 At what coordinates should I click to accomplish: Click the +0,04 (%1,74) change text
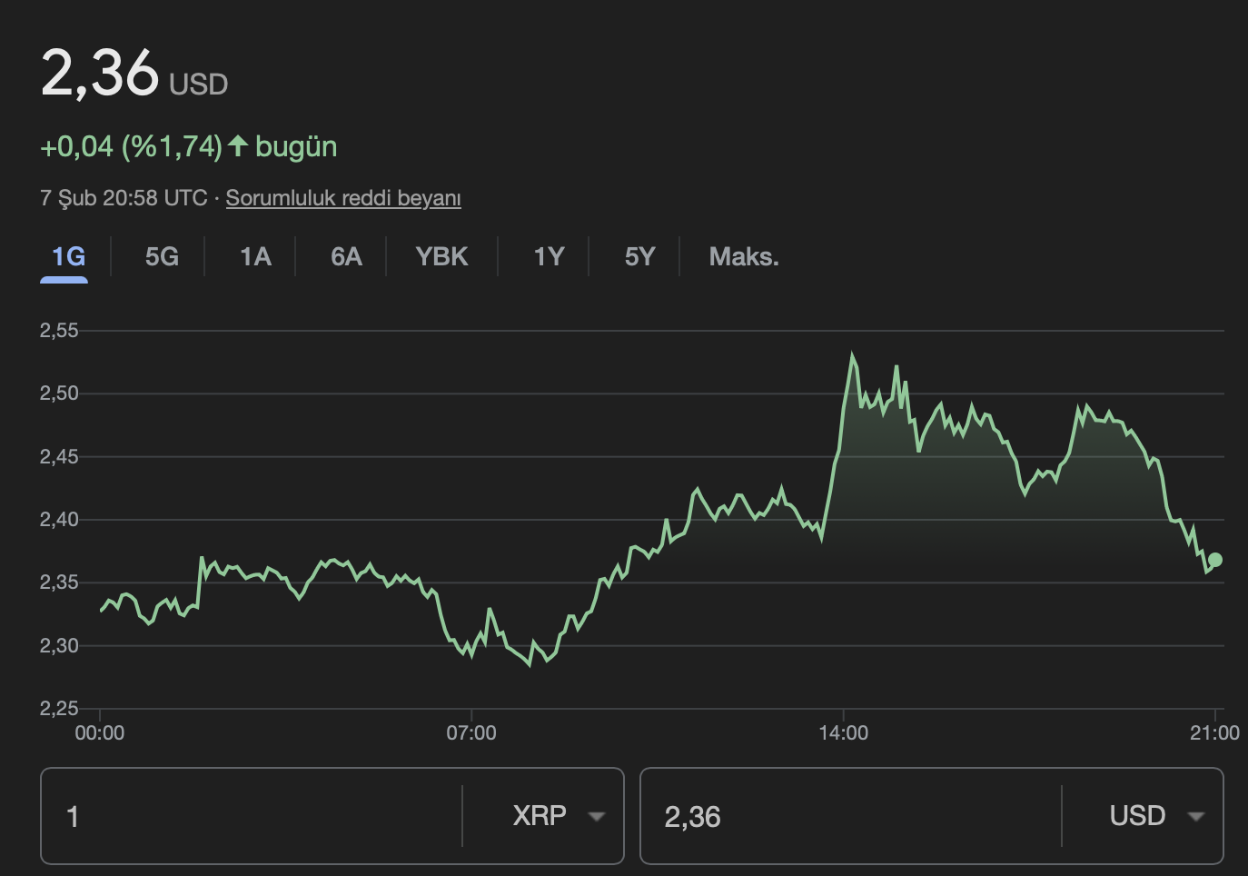click(132, 146)
